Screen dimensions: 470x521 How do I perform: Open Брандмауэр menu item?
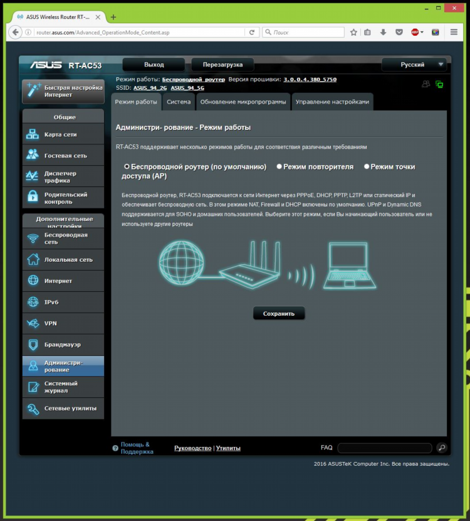click(x=63, y=345)
